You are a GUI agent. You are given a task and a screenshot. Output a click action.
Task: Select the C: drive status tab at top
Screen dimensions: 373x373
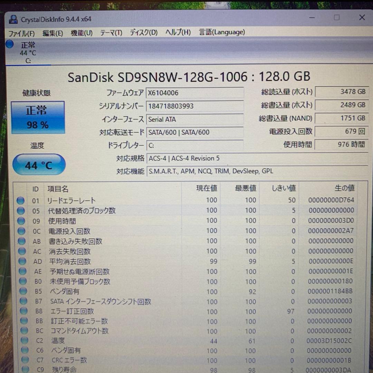coord(28,52)
